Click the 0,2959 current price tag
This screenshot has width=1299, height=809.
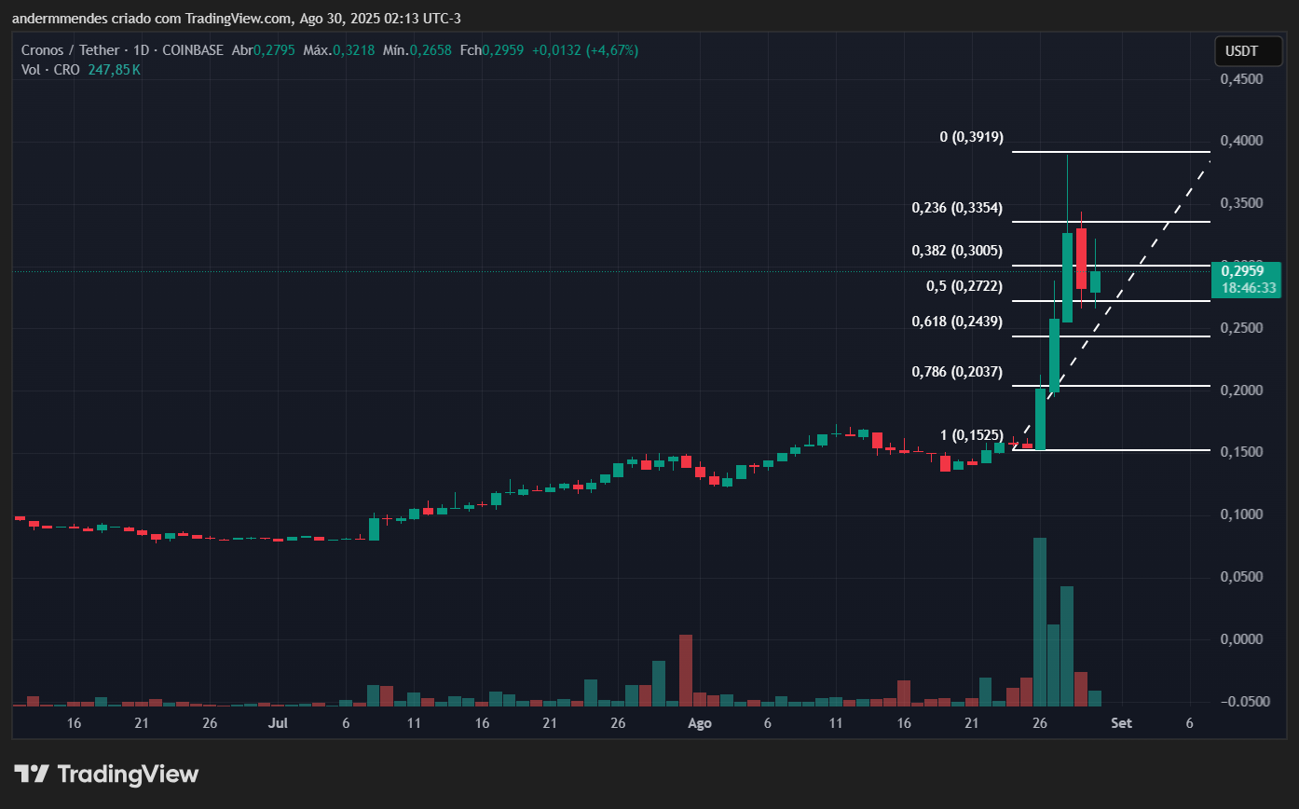pos(1248,271)
